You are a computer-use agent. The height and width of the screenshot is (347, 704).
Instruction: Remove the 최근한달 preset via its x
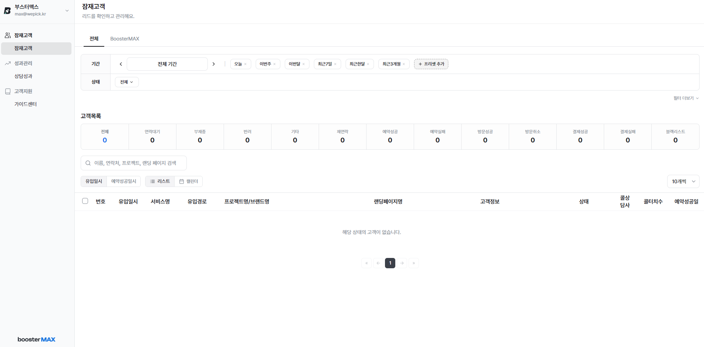tap(368, 64)
